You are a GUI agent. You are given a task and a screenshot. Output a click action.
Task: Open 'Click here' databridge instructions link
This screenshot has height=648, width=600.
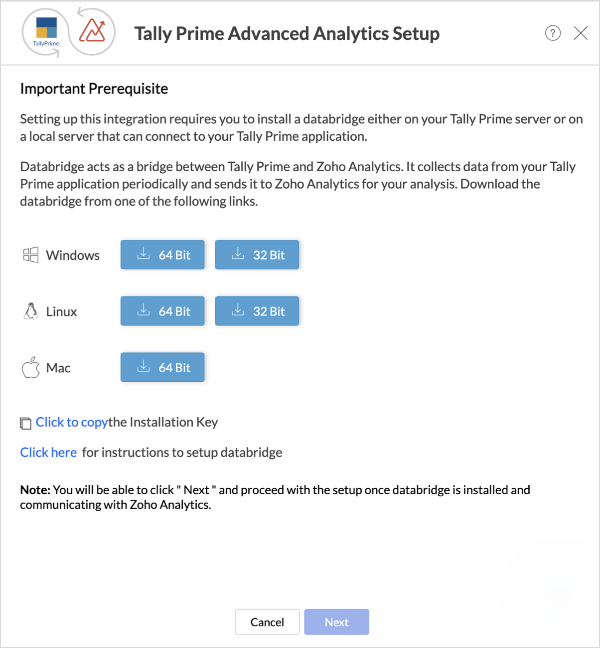point(48,452)
